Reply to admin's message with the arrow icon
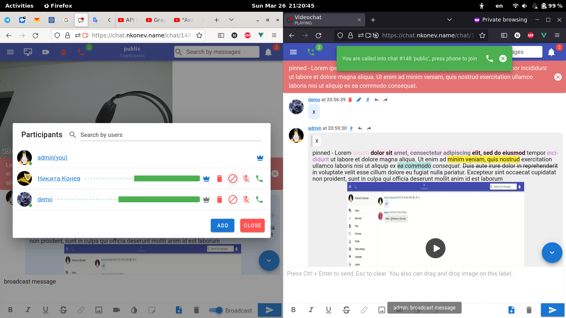 (360, 128)
